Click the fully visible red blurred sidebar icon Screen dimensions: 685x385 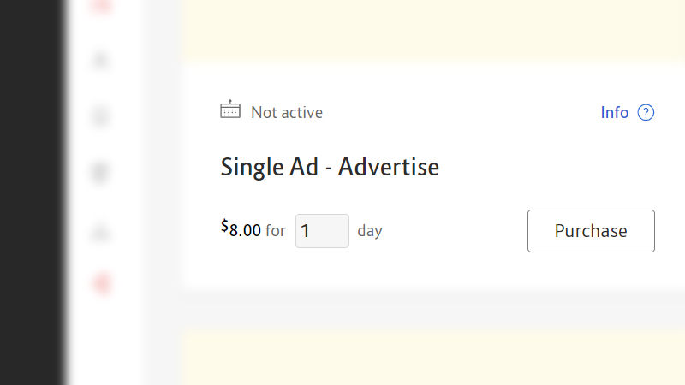[x=102, y=283]
